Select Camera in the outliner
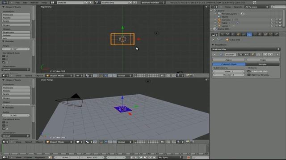Viewport: 286px width, 160px height. 226,20
